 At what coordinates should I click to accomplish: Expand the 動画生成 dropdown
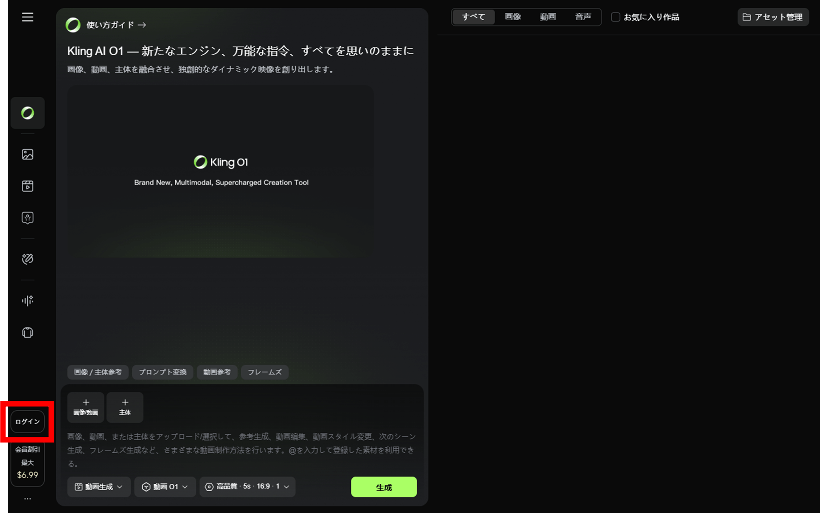click(99, 487)
